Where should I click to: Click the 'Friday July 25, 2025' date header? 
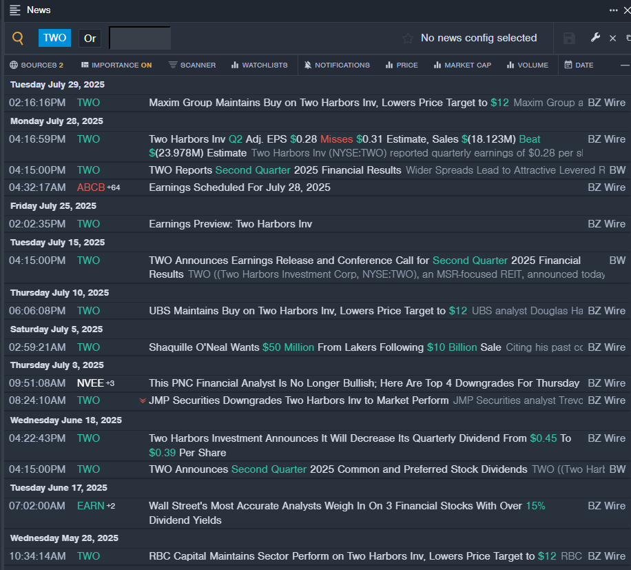pyautogui.click(x=54, y=205)
